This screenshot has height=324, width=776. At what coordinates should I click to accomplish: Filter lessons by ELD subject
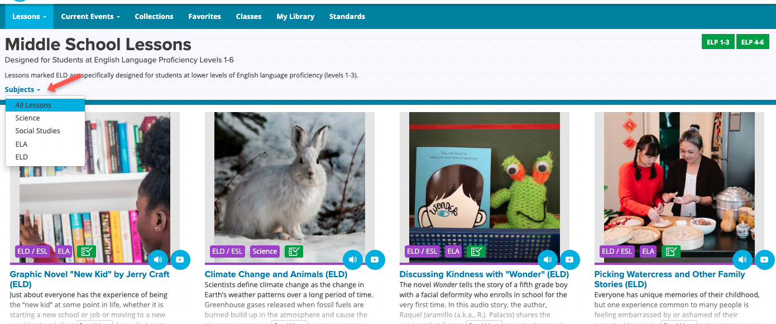tap(45, 157)
